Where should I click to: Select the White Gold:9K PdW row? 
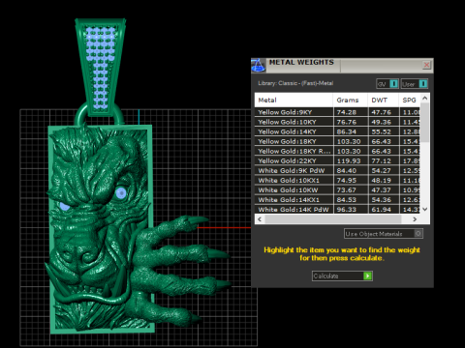click(338, 170)
